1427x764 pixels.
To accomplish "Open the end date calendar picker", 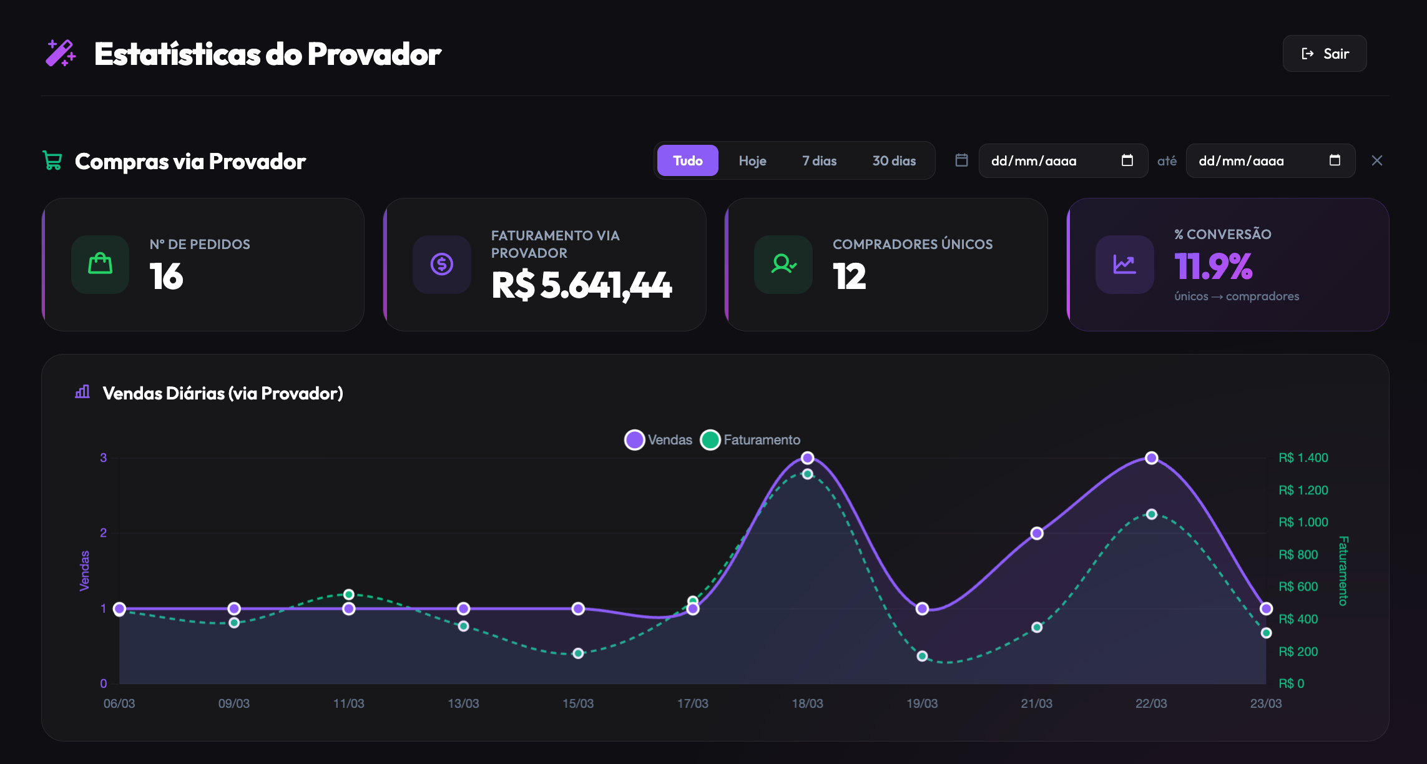I will click(1335, 160).
